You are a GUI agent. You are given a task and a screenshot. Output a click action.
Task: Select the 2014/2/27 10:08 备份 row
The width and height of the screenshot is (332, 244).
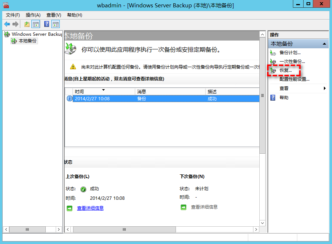pos(162,99)
